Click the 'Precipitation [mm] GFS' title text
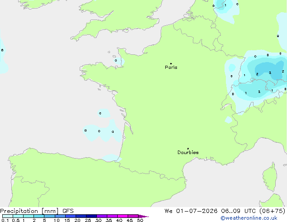The width and height of the screenshot is (287, 222). click(37, 211)
